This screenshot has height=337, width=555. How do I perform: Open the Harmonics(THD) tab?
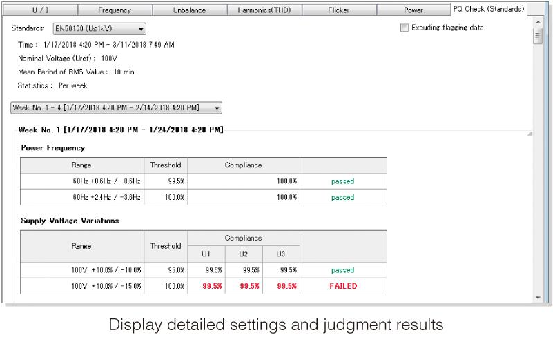[264, 10]
